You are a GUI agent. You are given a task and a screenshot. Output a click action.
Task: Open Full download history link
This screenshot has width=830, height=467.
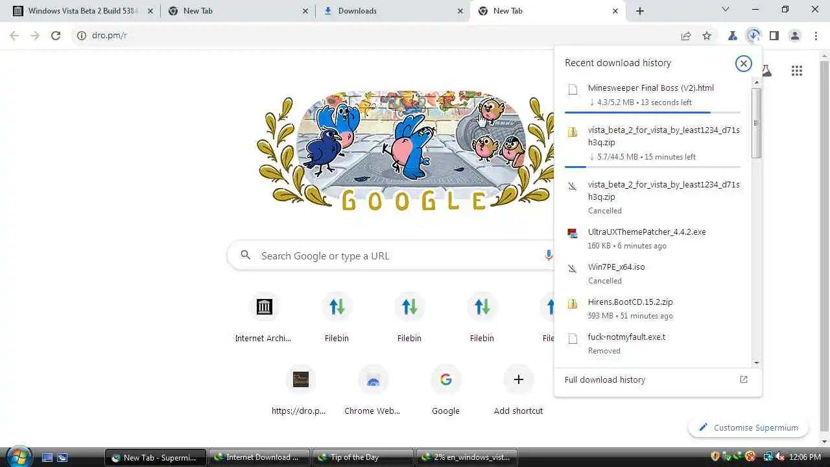pos(658,380)
